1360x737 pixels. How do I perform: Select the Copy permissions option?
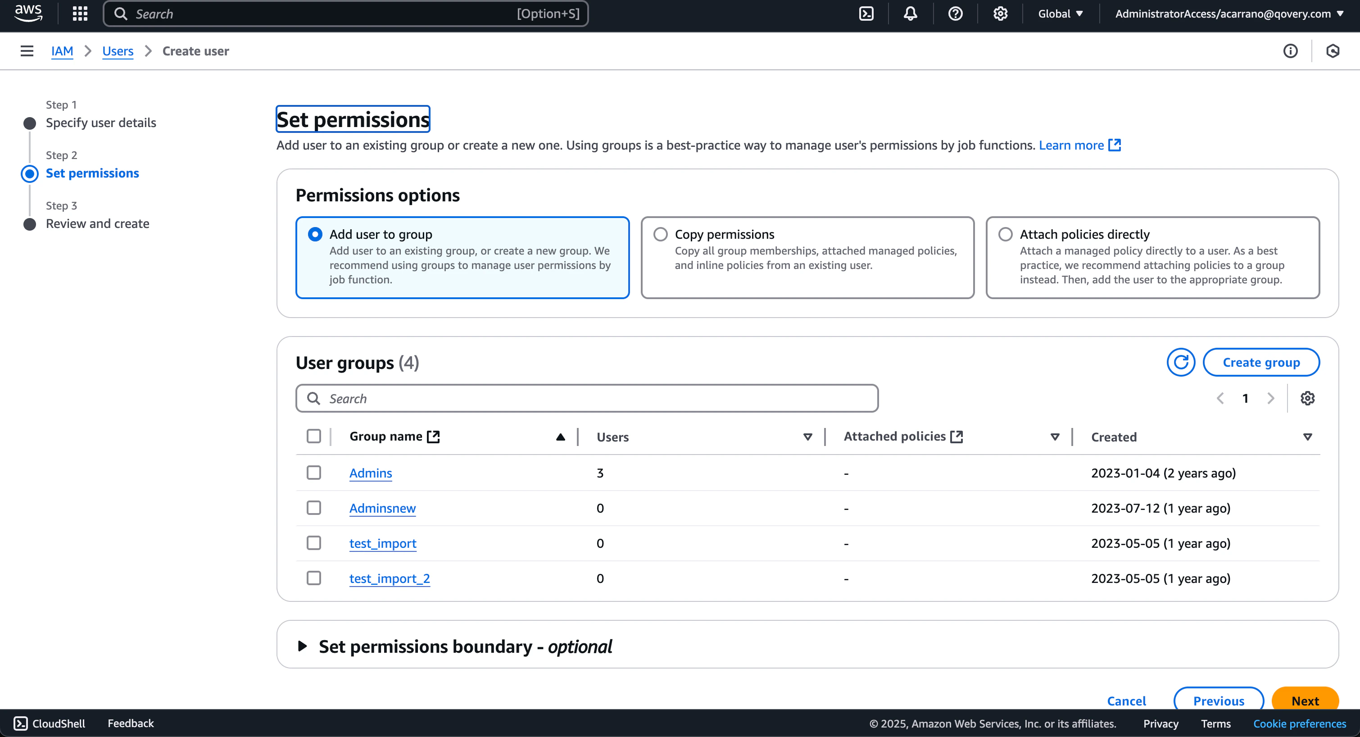(660, 233)
